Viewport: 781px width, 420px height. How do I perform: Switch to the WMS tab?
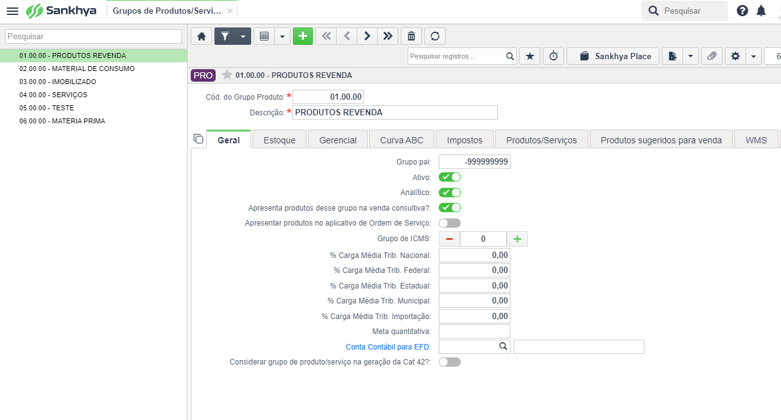click(756, 140)
